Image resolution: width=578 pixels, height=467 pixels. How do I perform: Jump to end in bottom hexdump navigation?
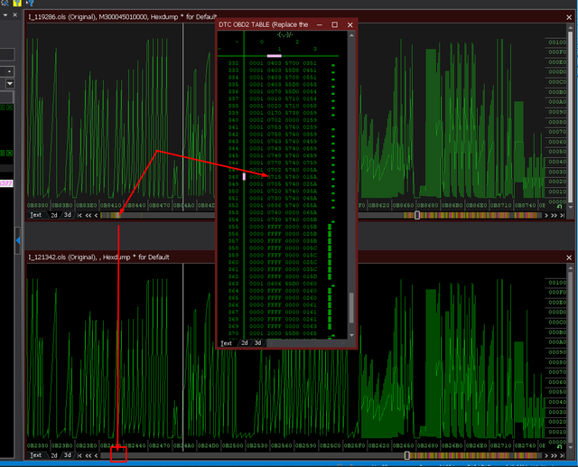coord(562,455)
